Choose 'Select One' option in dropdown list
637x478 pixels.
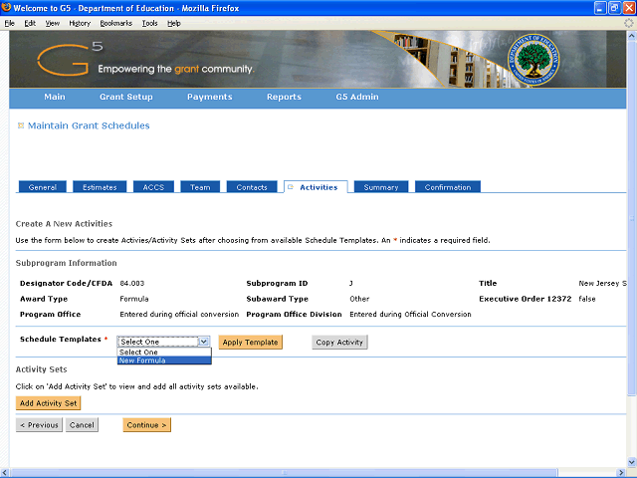(164, 352)
